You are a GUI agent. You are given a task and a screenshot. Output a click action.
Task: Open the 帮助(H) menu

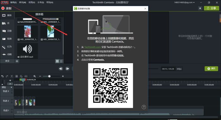point(50,3)
